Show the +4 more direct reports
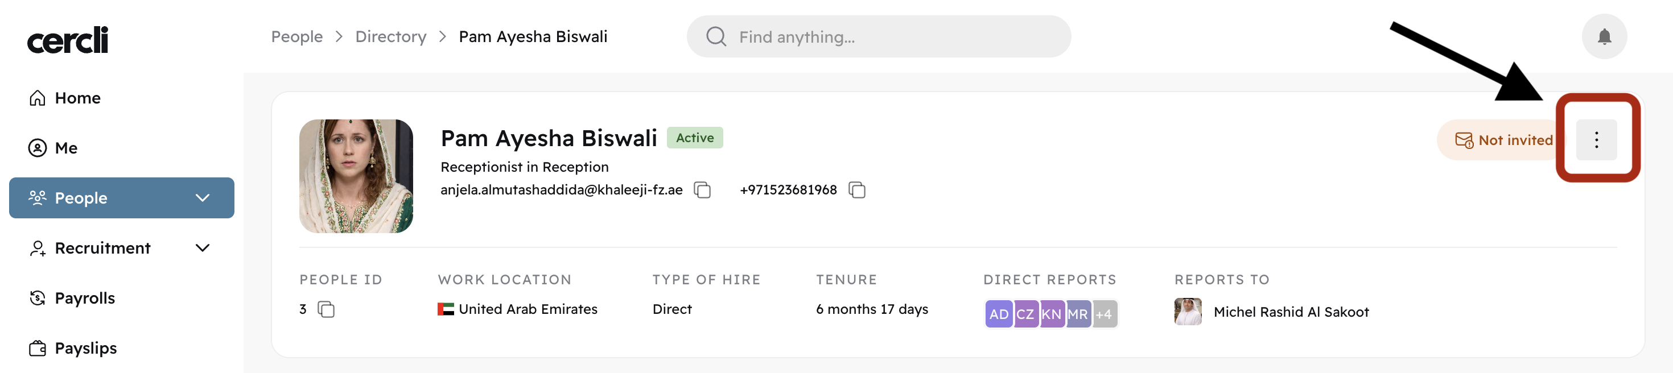1673x373 pixels. [1103, 314]
